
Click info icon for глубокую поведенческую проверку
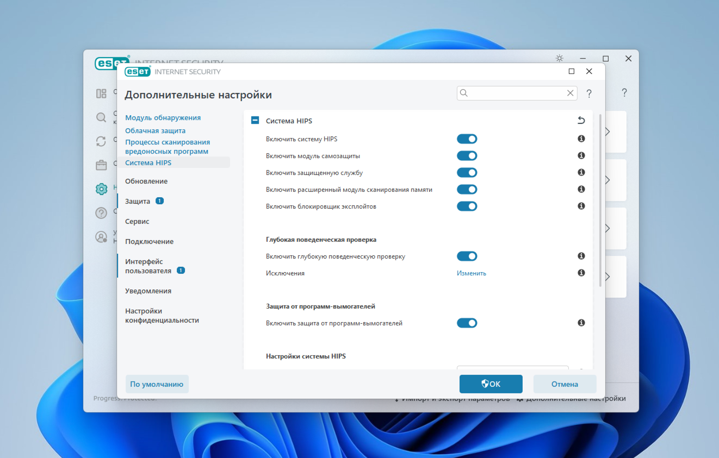581,256
